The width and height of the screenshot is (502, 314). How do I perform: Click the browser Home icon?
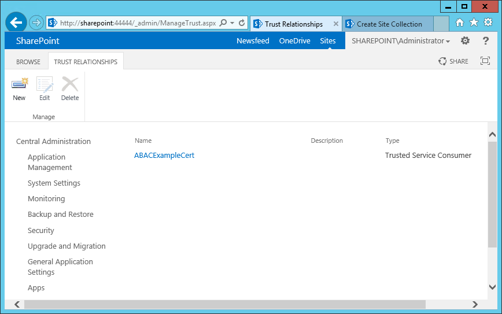(459, 23)
